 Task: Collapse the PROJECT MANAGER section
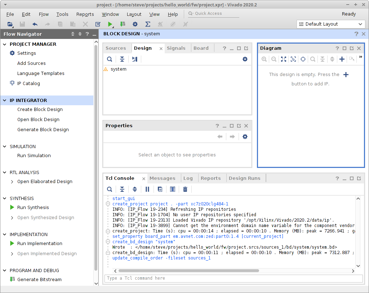click(5, 44)
